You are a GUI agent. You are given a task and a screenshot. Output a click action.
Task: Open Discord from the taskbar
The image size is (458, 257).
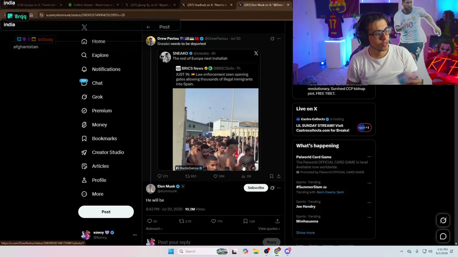pos(288,251)
